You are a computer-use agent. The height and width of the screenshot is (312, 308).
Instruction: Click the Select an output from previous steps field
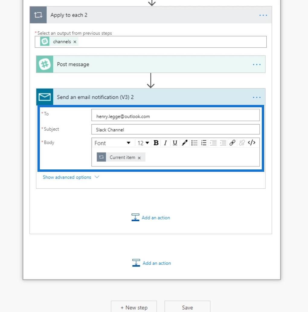click(x=150, y=42)
